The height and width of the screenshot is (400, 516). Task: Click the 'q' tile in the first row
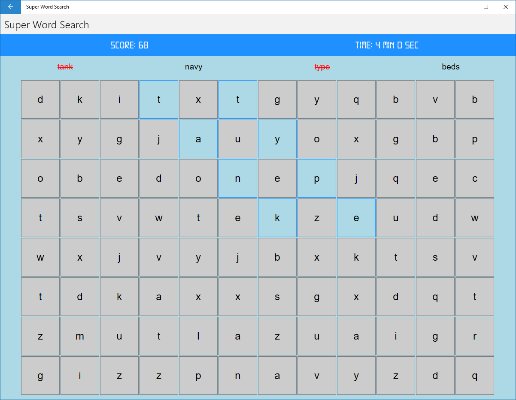pyautogui.click(x=356, y=99)
